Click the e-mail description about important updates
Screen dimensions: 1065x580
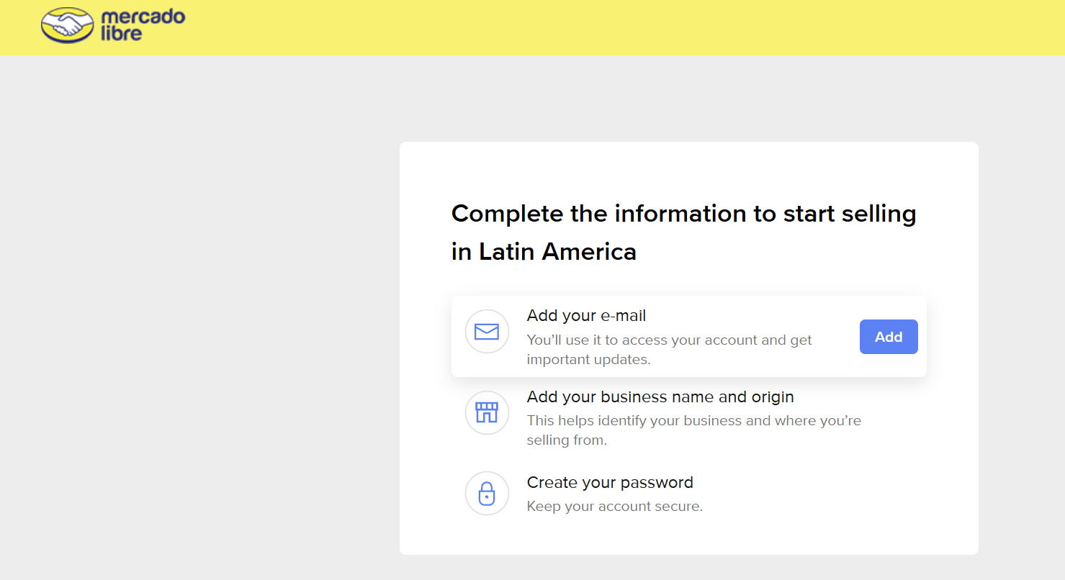pyautogui.click(x=669, y=349)
